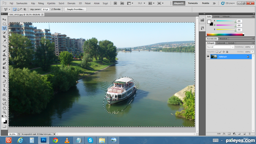Viewport: 256px width, 144px height.
Task: Open the fx layer style button
Action: click(x=224, y=134)
